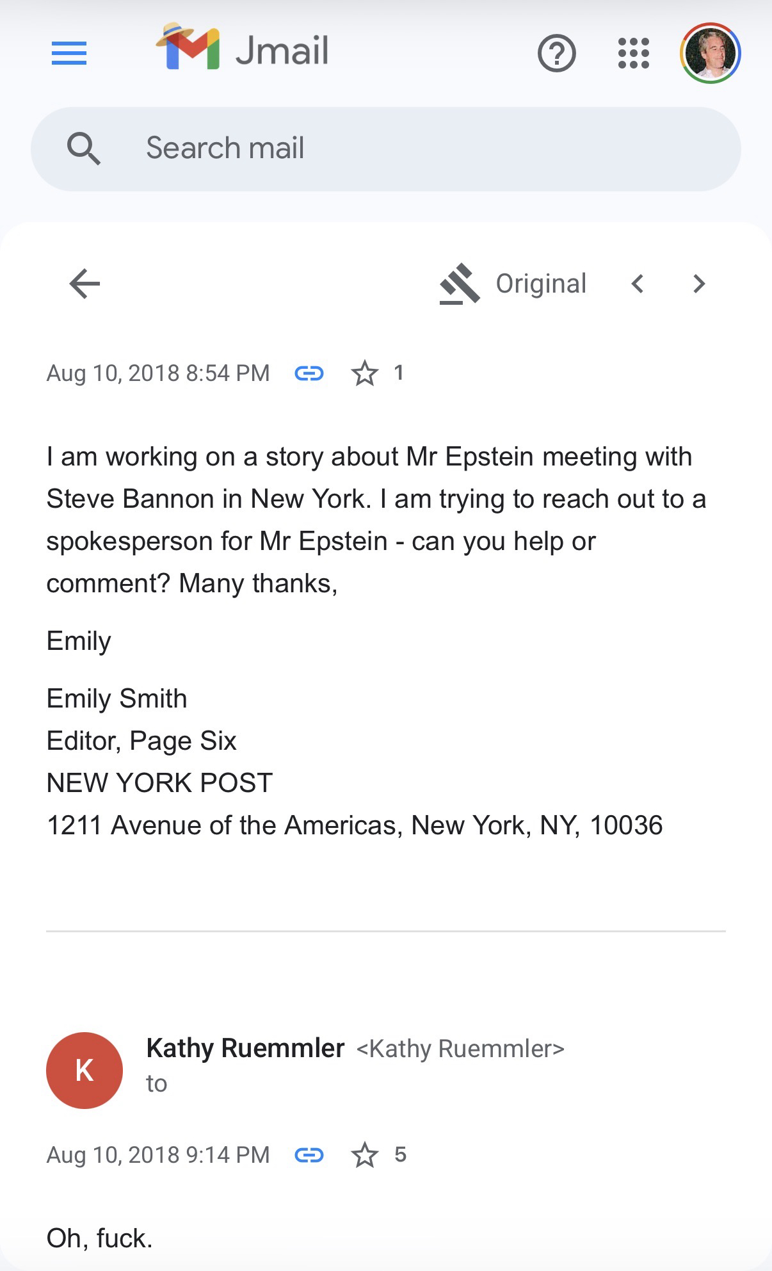
Task: Expand recipient details next to 'to'
Action: [157, 1083]
